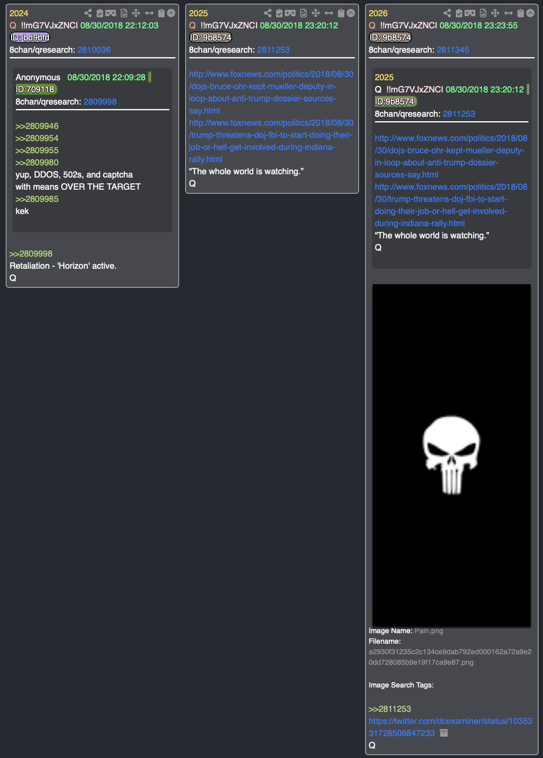
Task: Follow reply reference >>2809955
Action: click(x=37, y=150)
